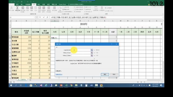This screenshot has width=173, height=97.
Task: Open Windows Start menu
Action: [11, 85]
